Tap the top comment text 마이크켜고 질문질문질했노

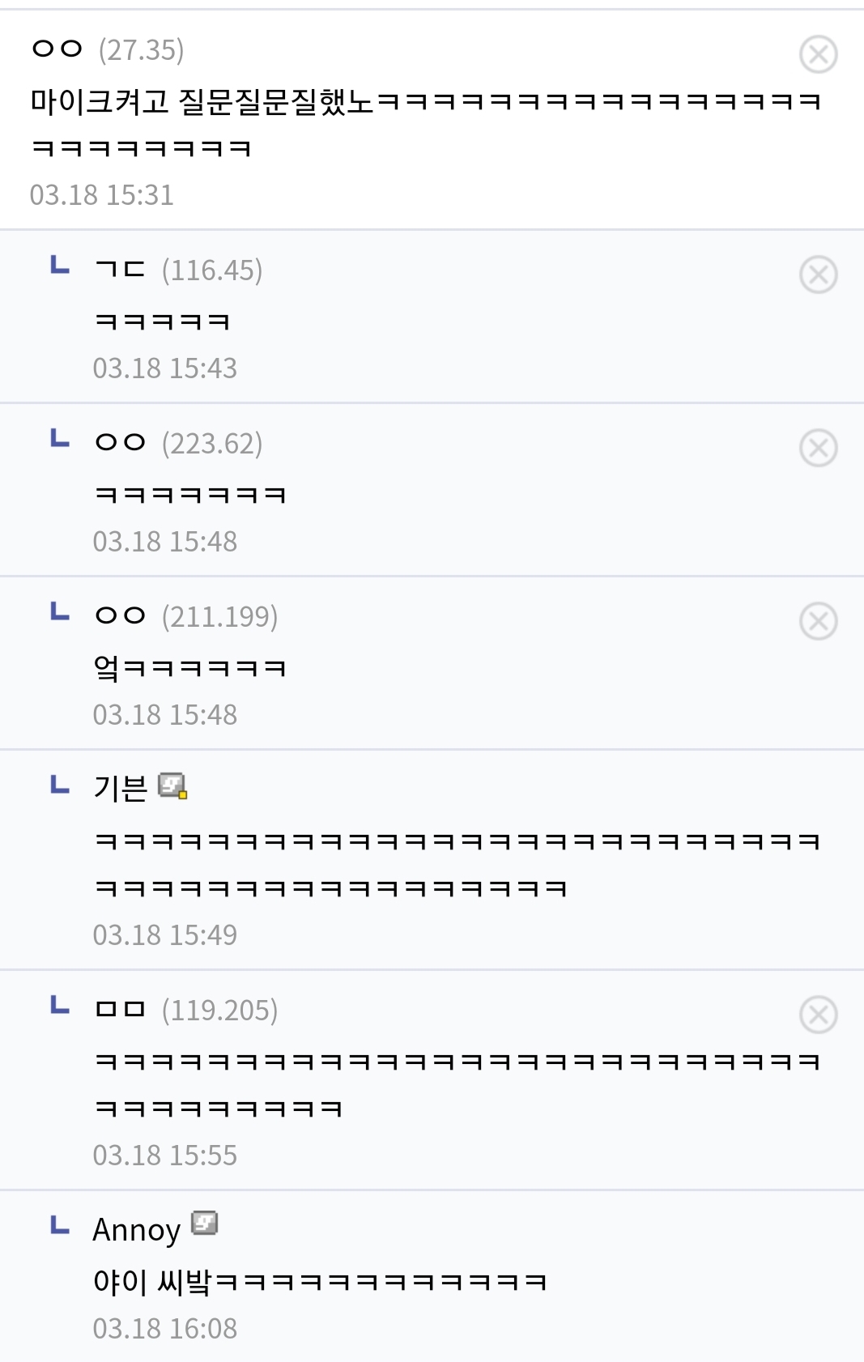pyautogui.click(x=202, y=102)
